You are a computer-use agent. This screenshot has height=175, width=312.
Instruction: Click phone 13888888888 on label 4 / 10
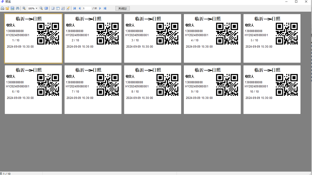point(194,31)
